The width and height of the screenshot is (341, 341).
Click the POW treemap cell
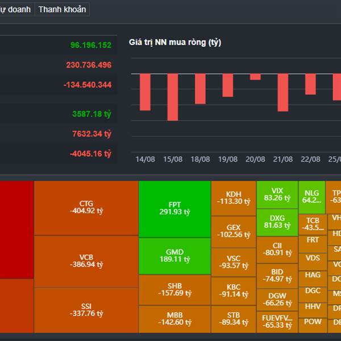tap(313, 325)
